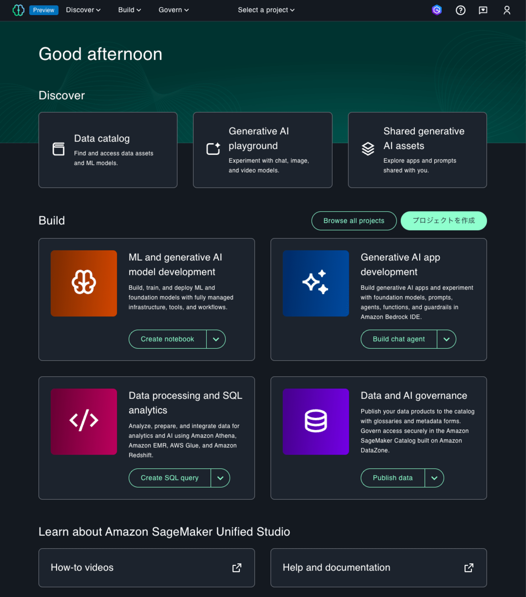Click the Data and AI governance heading
This screenshot has height=597, width=526.
414,395
